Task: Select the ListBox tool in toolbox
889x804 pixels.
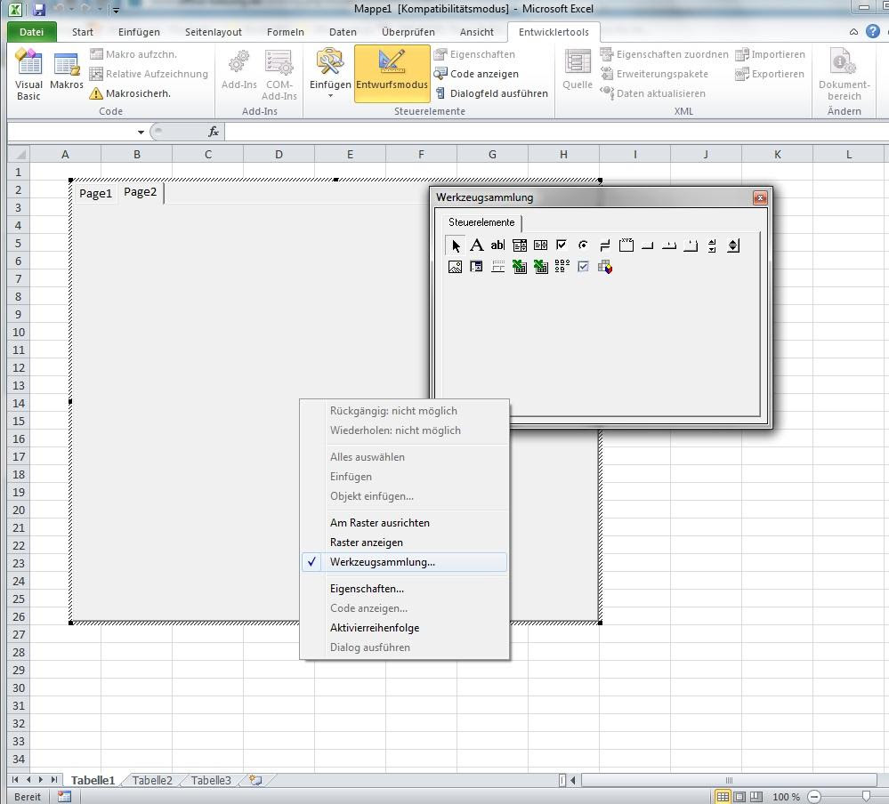Action: (x=540, y=245)
